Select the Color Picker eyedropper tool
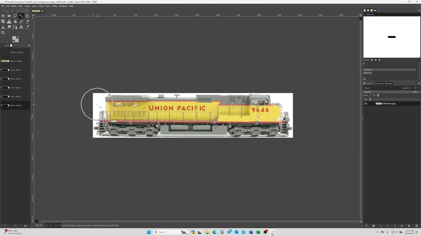421x236 pixels. [x=27, y=27]
